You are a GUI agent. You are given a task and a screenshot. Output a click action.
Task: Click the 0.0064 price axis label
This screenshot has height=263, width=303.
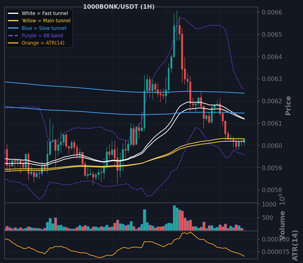tap(272, 57)
